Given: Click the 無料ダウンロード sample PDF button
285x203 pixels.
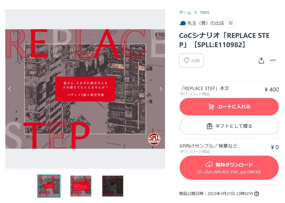Looking at the screenshot, I should pos(229,168).
